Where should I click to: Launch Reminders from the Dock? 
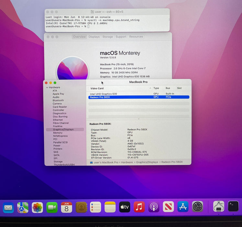(96, 207)
